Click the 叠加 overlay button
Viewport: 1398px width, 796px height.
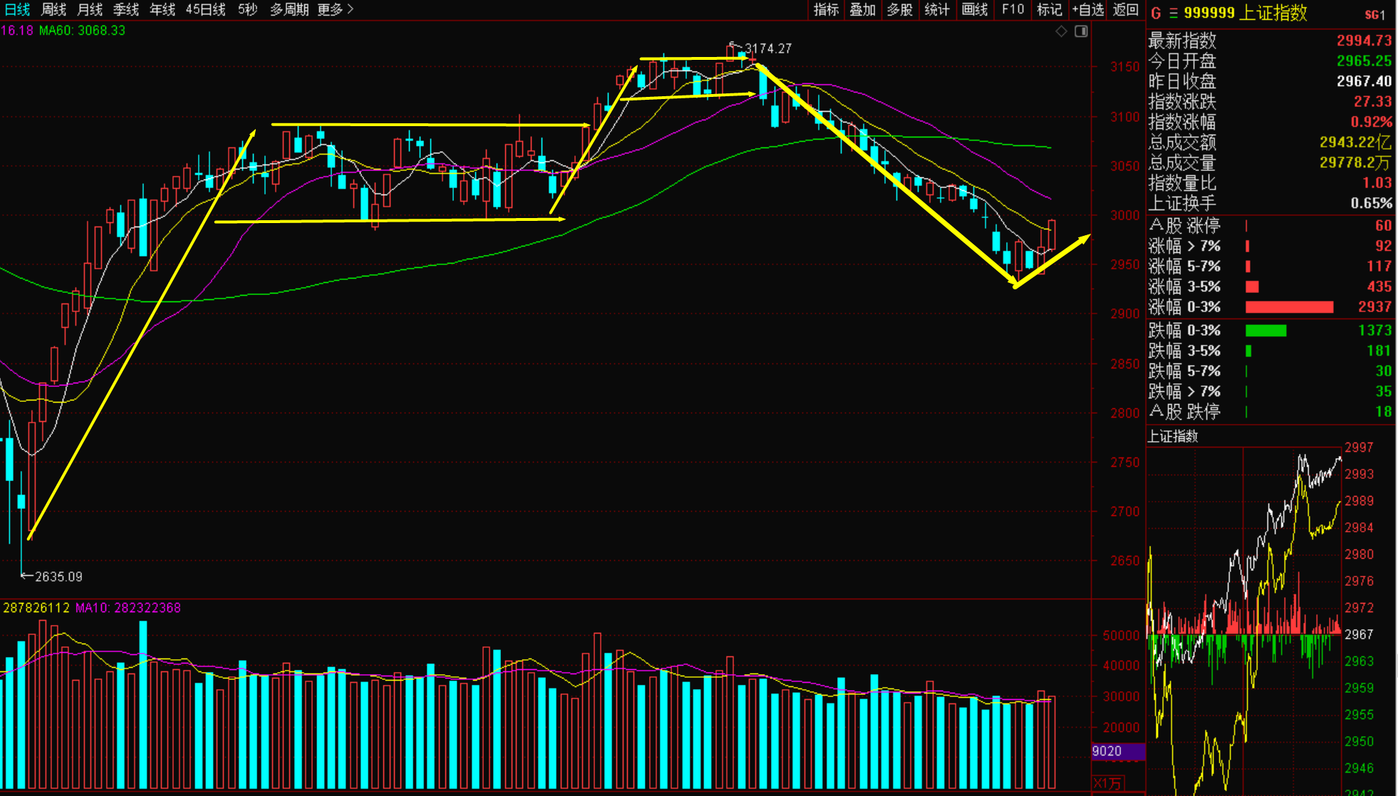[x=862, y=9]
